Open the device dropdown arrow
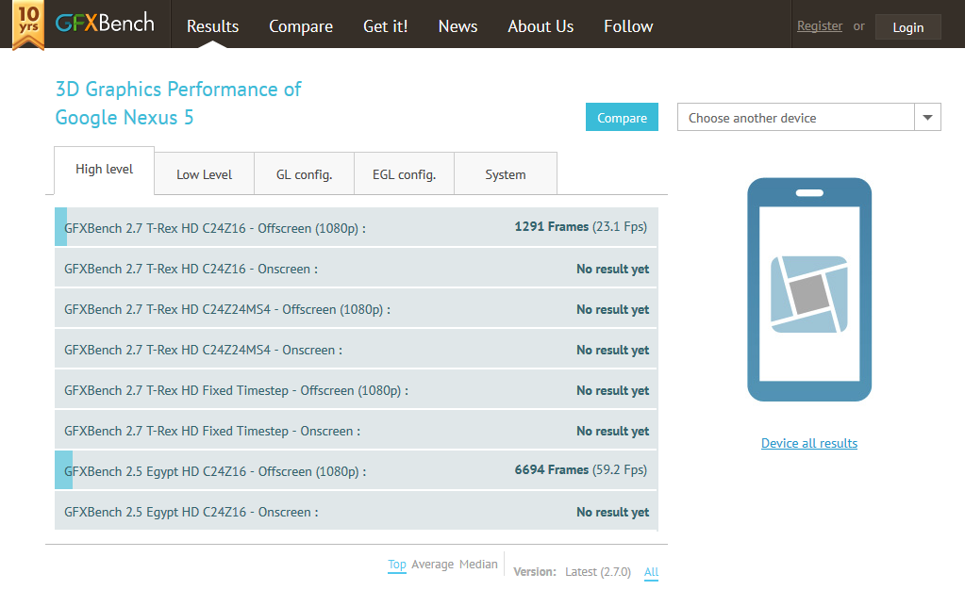This screenshot has height=590, width=965. [927, 117]
